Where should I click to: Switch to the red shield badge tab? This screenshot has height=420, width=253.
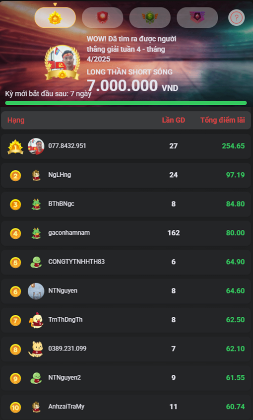click(x=103, y=18)
